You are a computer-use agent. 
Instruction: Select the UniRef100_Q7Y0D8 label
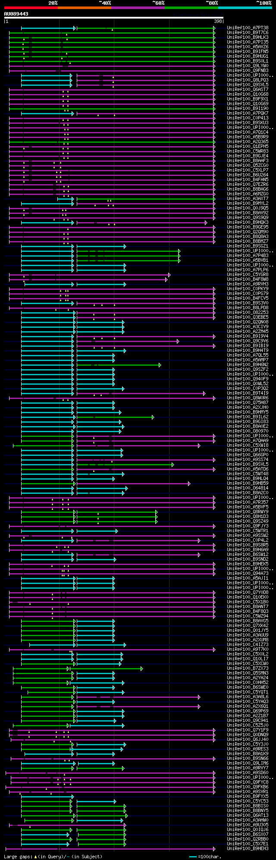pos(248,592)
